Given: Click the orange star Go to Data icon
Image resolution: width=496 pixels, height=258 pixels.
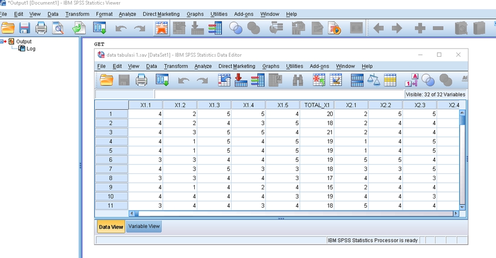Looking at the screenshot, I should pos(161,28).
